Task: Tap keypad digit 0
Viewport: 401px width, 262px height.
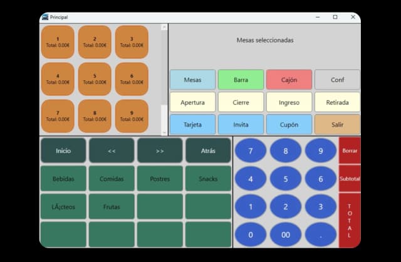Action: click(251, 234)
